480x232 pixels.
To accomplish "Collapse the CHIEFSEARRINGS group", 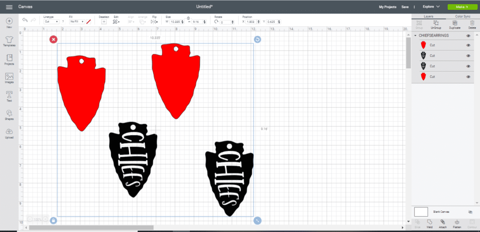I will (415, 36).
